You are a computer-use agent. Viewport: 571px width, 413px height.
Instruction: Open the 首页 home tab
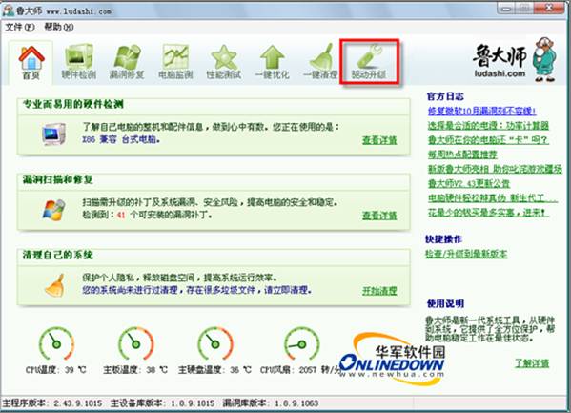click(x=31, y=62)
